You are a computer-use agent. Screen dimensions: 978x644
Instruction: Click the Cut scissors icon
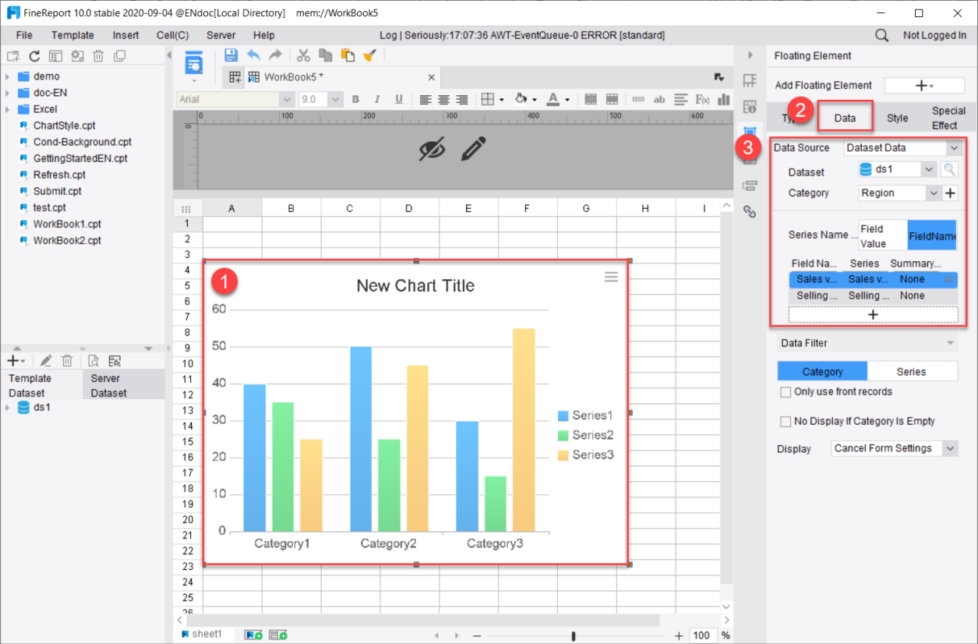click(x=304, y=55)
